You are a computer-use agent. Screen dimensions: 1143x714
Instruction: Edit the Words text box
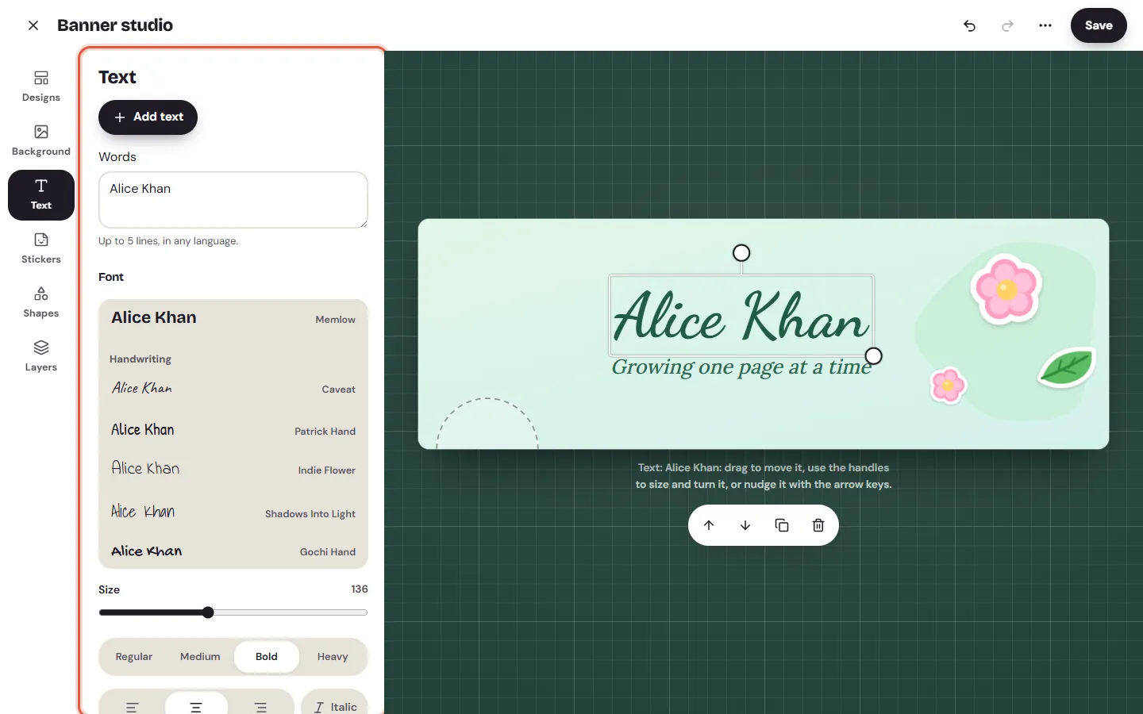point(233,200)
